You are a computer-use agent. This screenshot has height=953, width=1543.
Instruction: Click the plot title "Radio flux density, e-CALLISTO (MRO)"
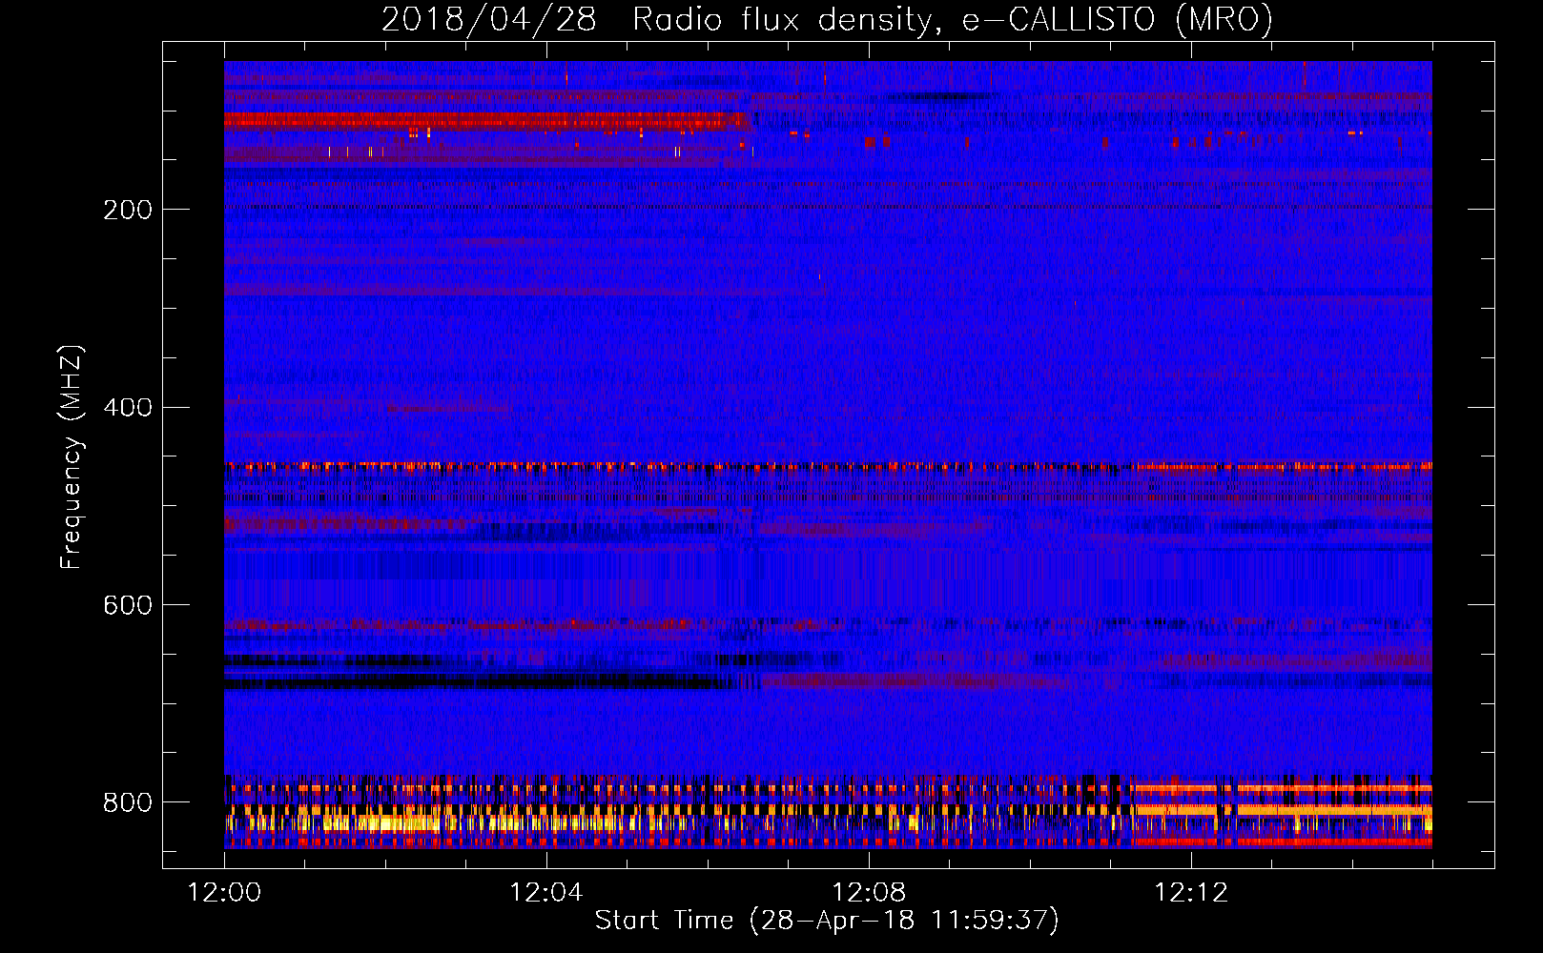click(952, 19)
